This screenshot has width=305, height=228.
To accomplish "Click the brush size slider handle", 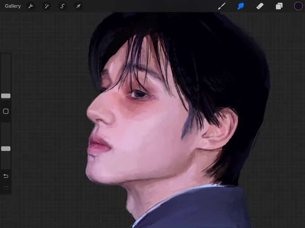I will (6, 96).
